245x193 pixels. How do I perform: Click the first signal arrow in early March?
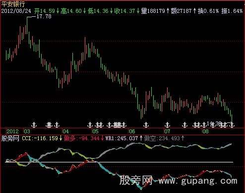click(x=34, y=125)
